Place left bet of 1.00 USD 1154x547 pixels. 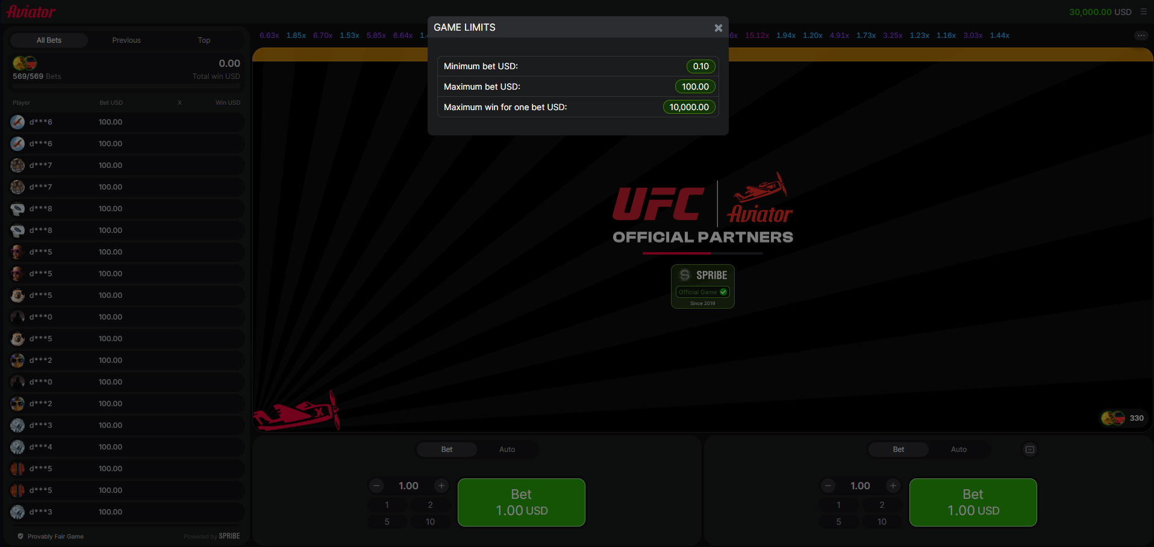(521, 502)
